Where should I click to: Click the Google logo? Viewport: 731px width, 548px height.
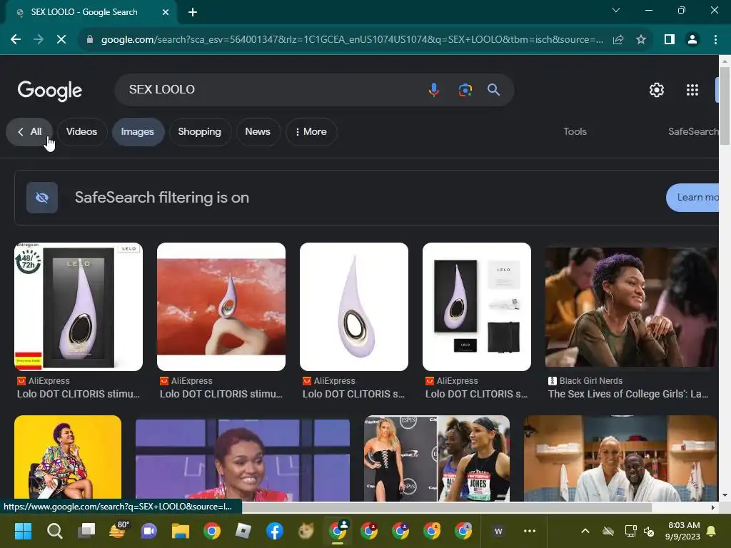click(50, 91)
